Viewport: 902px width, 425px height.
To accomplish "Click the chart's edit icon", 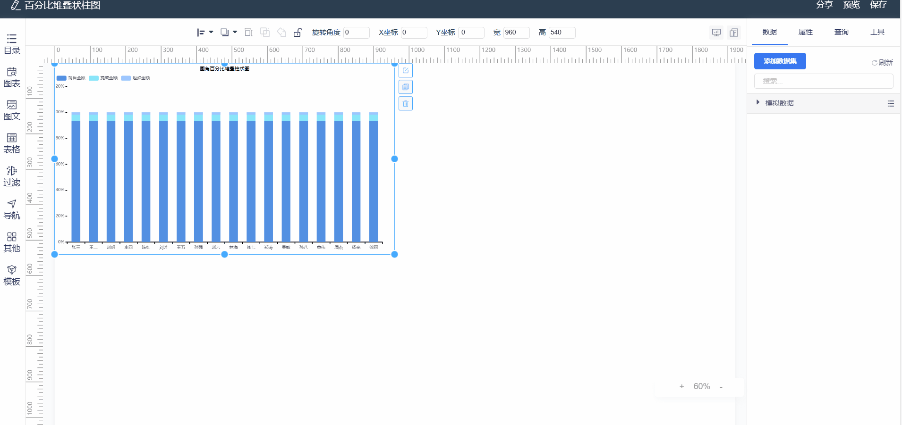I will 406,70.
